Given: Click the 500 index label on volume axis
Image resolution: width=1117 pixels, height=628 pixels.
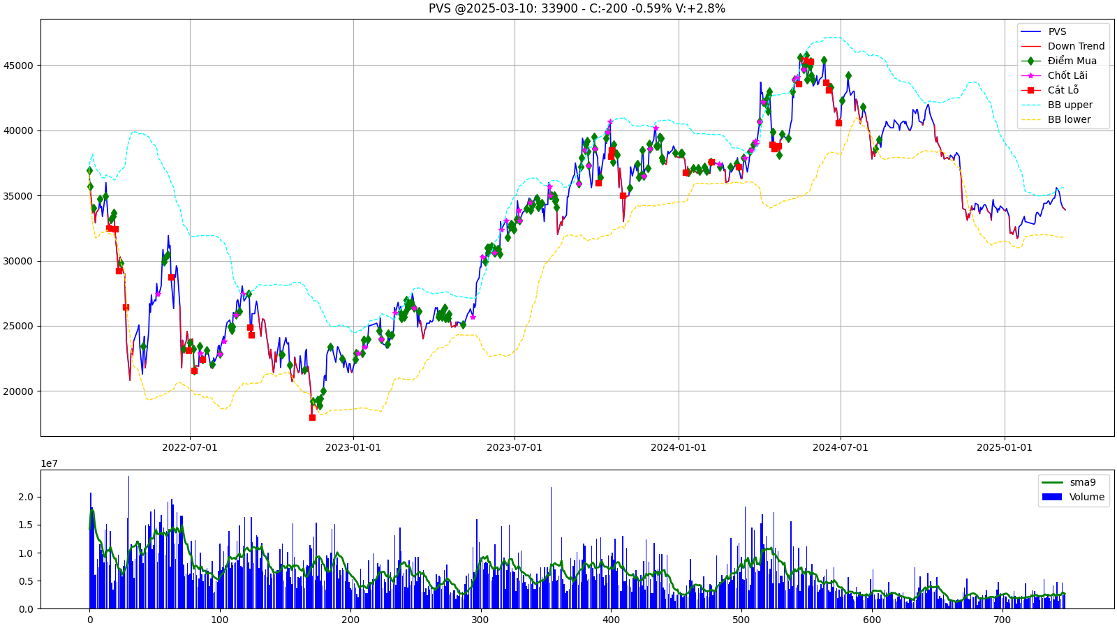Looking at the screenshot, I should [x=741, y=620].
